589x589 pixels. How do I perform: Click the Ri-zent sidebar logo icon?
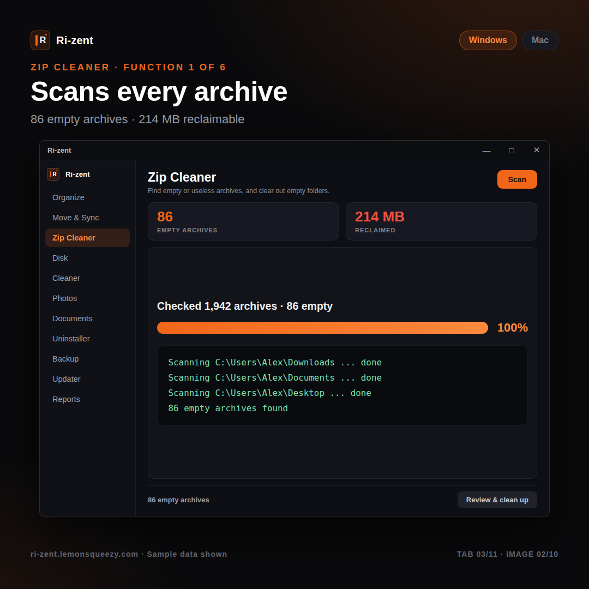(x=53, y=175)
